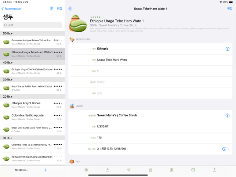The height and width of the screenshot is (177, 236).
Task: Open Colombia Finca La Bohemia Honey bean
Action: coord(32,146)
